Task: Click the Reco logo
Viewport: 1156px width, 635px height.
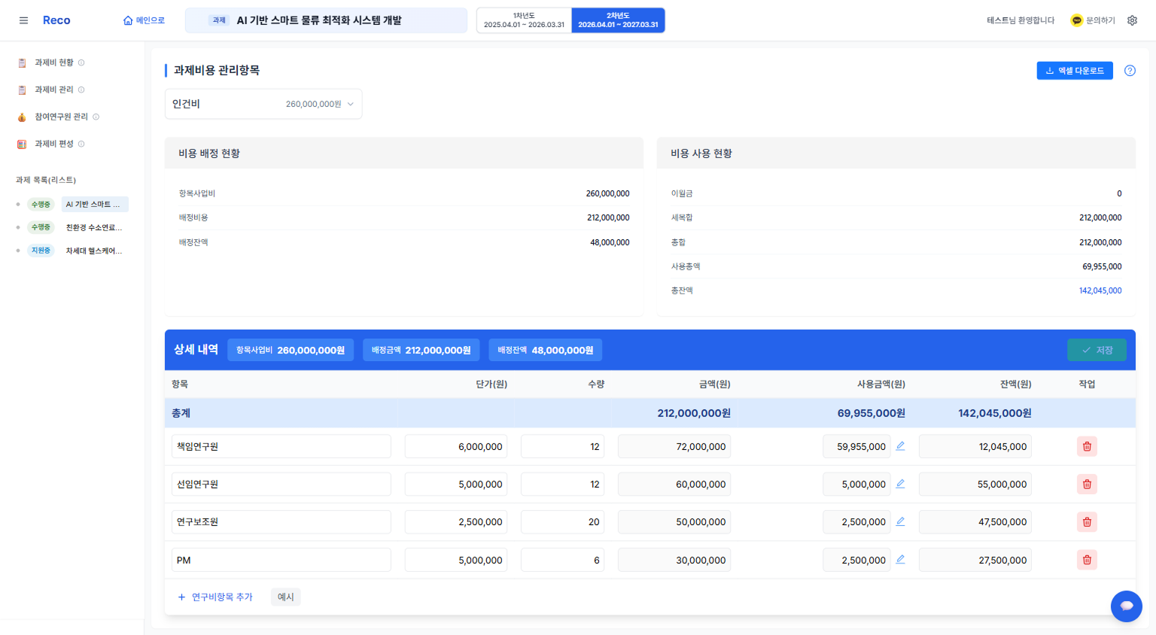Action: point(56,20)
